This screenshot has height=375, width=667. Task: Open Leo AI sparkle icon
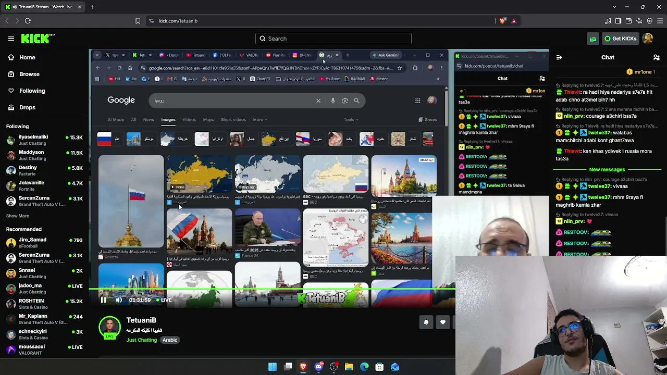pyautogui.click(x=639, y=21)
